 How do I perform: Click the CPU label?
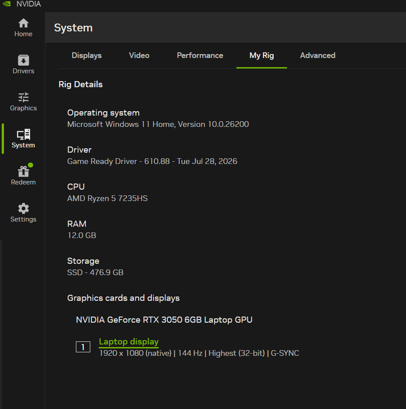click(76, 187)
